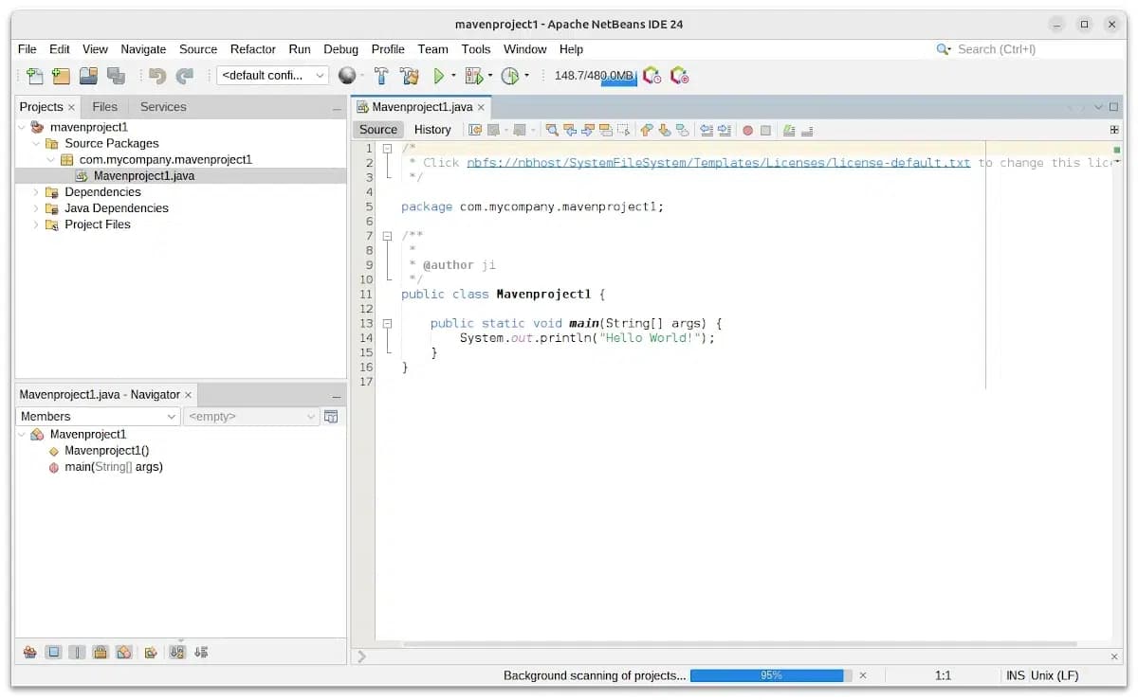Toggle Show Static Members filter in Navigator
This screenshot has width=1138, height=700.
click(77, 652)
